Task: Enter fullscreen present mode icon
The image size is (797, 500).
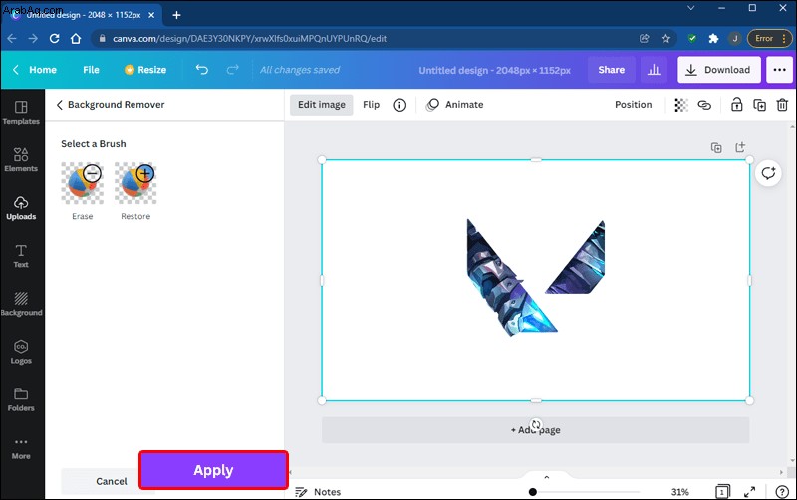Action: pyautogui.click(x=750, y=492)
